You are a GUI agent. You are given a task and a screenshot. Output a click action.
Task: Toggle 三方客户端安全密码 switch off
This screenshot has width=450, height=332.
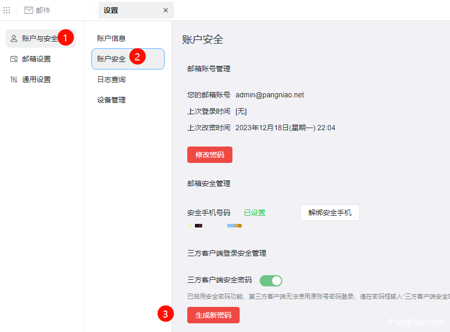(x=271, y=281)
